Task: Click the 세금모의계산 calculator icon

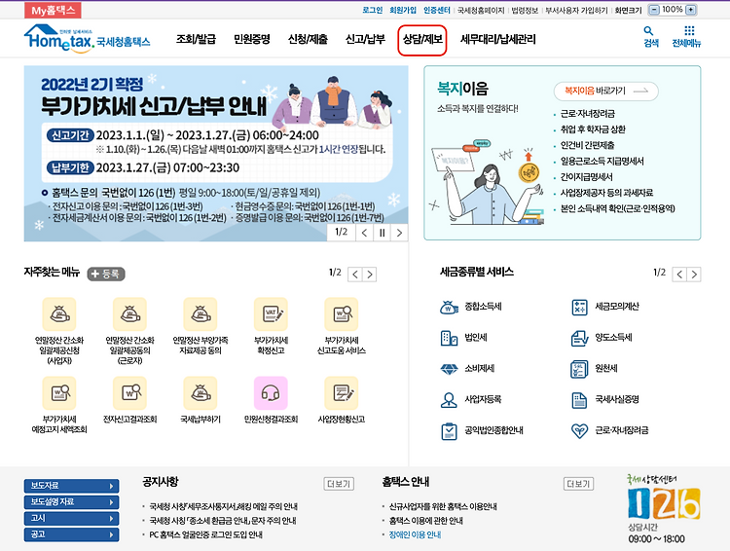Action: (580, 307)
